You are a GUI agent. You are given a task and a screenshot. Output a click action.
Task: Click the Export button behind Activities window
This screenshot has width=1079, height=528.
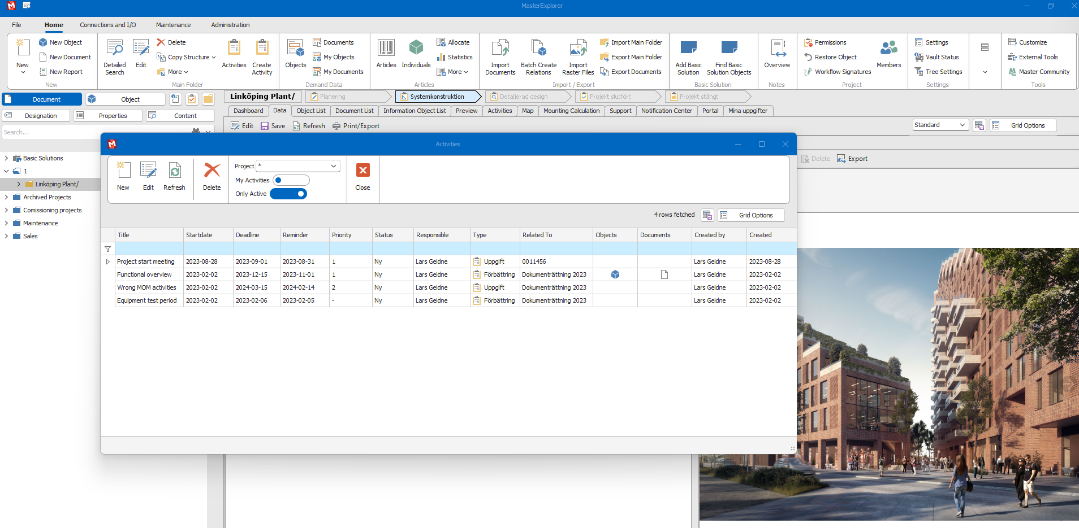[852, 159]
